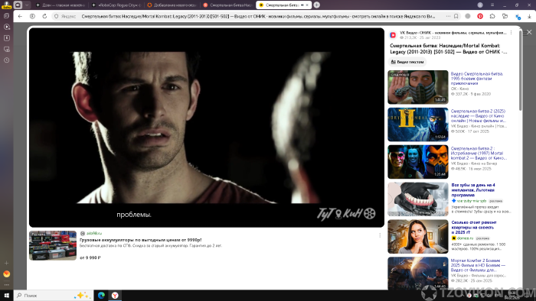Click the thinking woman renovation ad thumbnail
The height and width of the screenshot is (301, 536).
click(418, 237)
